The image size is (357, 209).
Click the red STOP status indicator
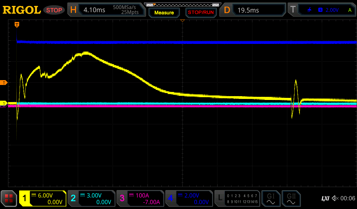54,10
